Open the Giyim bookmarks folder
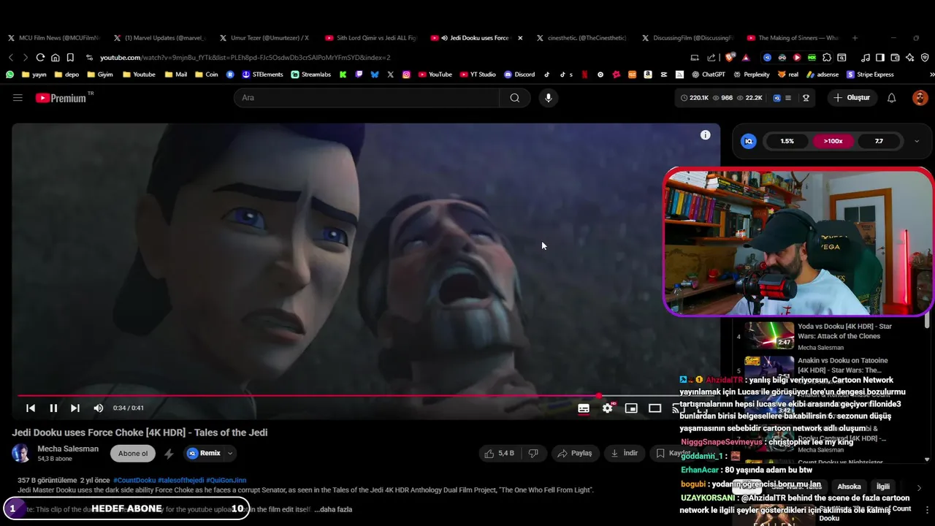The image size is (935, 526). 100,75
